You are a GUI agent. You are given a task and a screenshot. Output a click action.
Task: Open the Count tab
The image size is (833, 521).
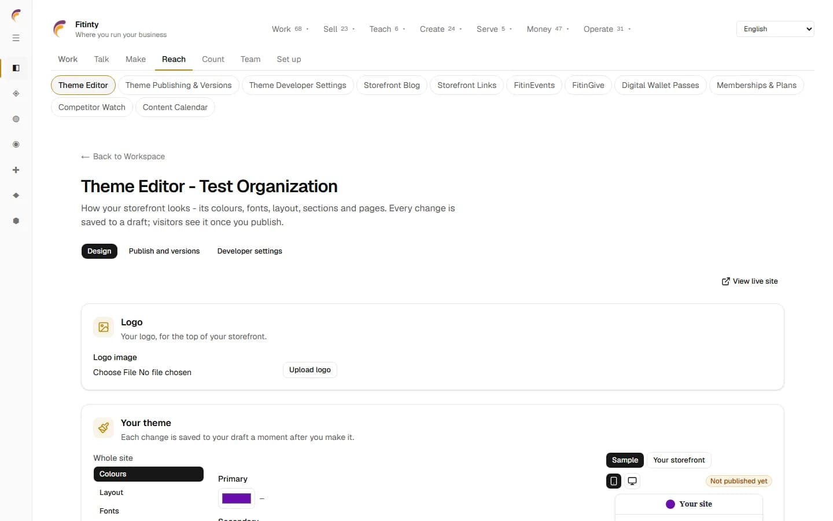click(213, 59)
